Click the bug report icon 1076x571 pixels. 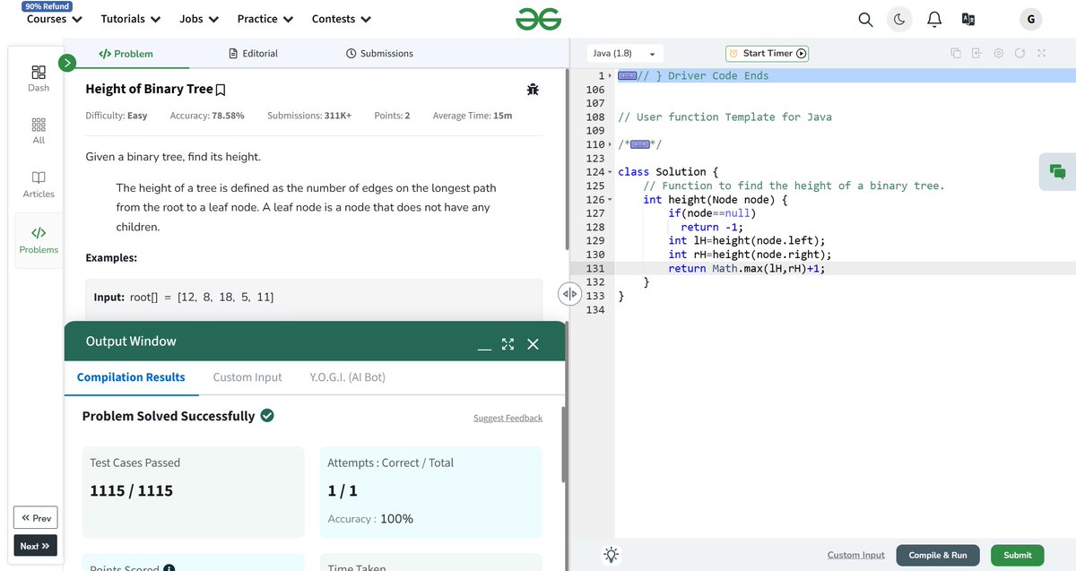click(x=533, y=90)
